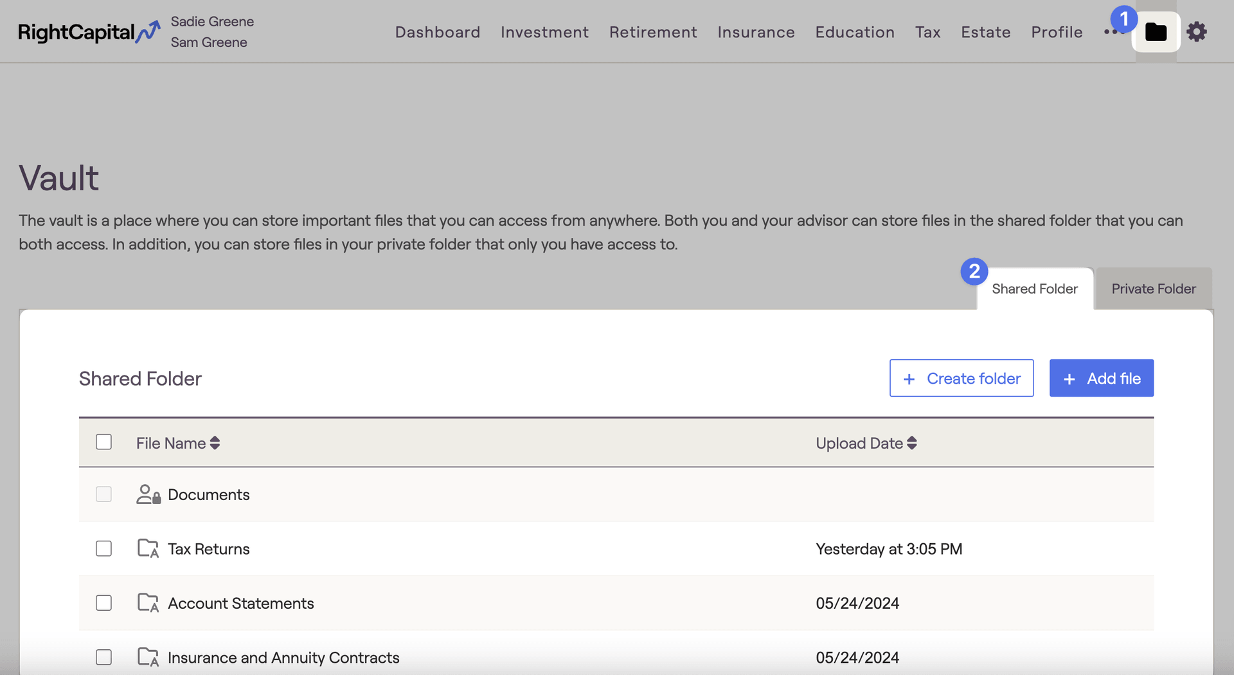Click the Add file button
Screen dimensions: 1234x675
coord(1101,379)
